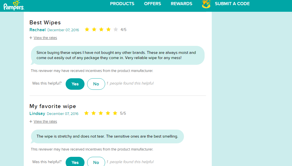Click the empty fifth star in Rachael's rating
The image size is (292, 166).
[x=116, y=30]
